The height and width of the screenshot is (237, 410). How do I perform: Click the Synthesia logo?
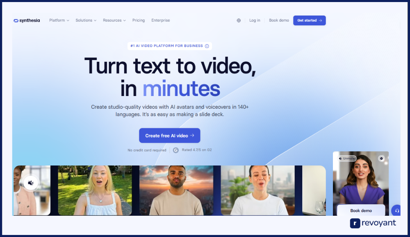(x=27, y=20)
